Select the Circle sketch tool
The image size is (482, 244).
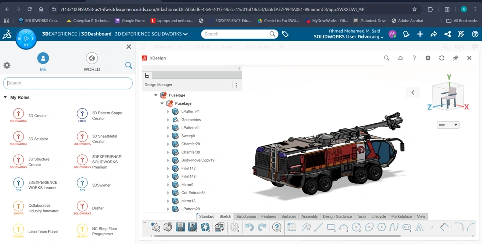click(356, 227)
